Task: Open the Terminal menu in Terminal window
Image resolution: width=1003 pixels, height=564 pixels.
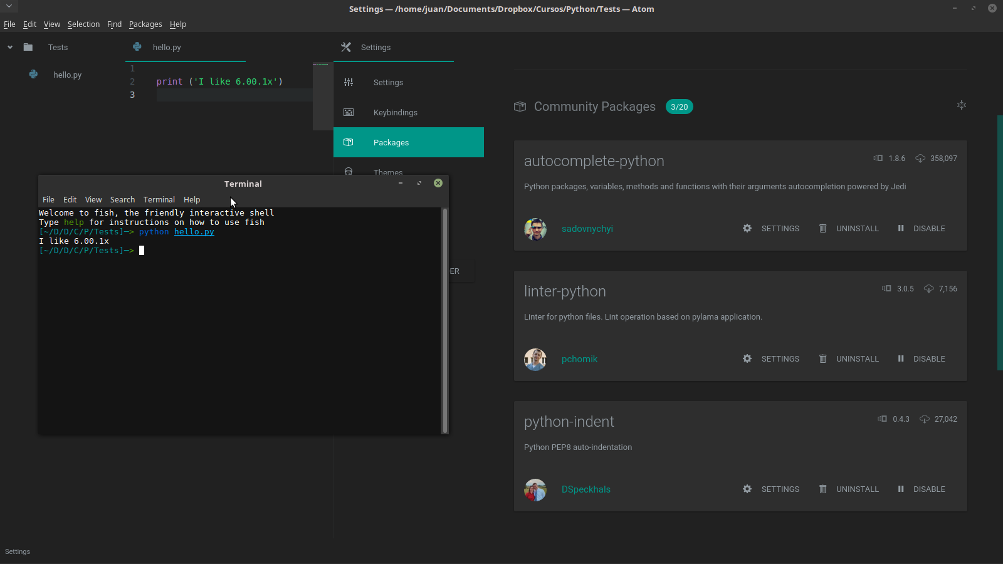Action: 159,199
